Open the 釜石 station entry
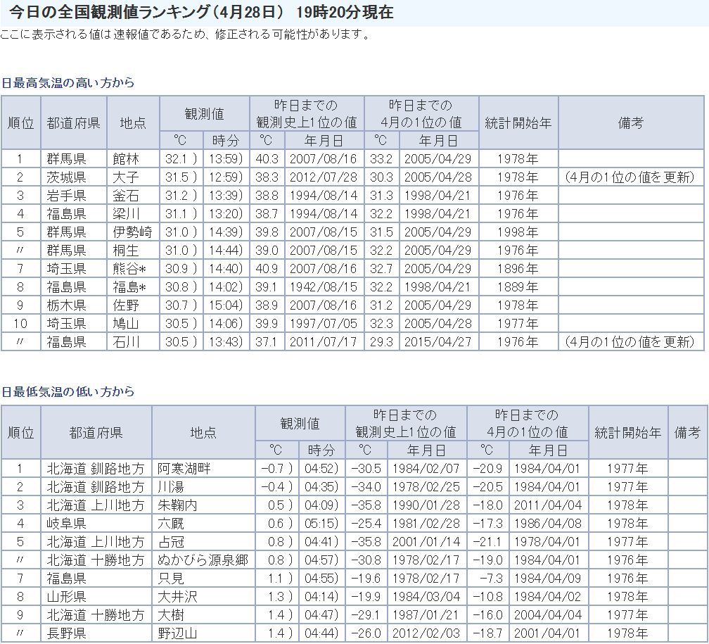 [127, 196]
